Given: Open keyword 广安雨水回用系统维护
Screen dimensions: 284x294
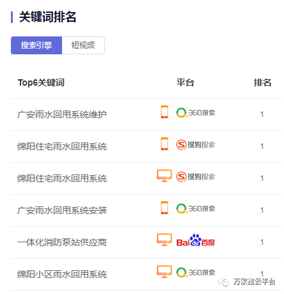Looking at the screenshot, I should coord(62,114).
